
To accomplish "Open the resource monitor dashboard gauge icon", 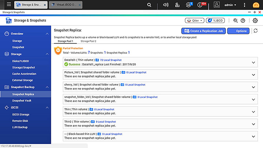I will (254, 5).
